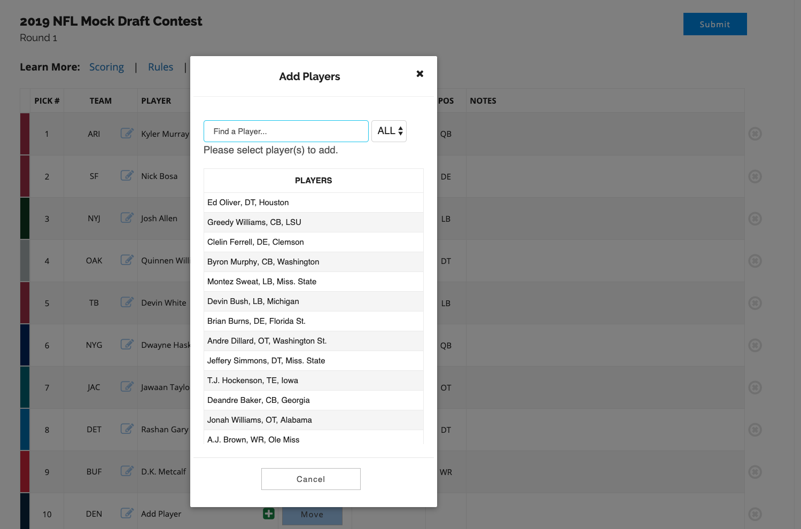The width and height of the screenshot is (801, 529).
Task: Remove pick 9 D.K. Metcalf row
Action: point(755,472)
